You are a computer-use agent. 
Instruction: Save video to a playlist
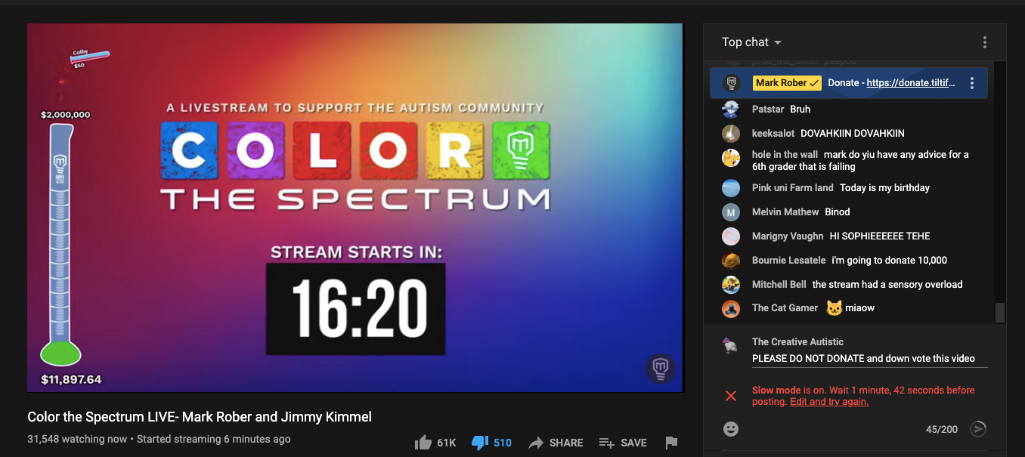pyautogui.click(x=606, y=443)
